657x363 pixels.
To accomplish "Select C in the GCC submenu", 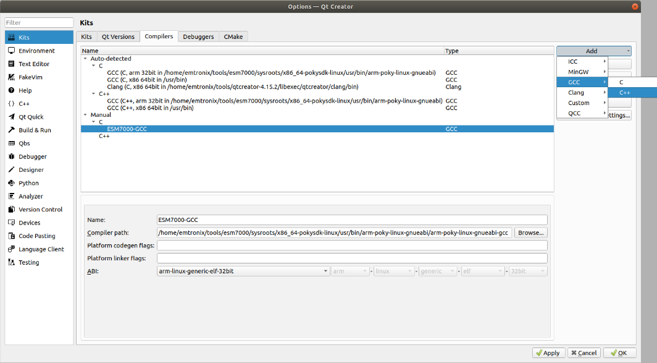I will click(x=632, y=82).
